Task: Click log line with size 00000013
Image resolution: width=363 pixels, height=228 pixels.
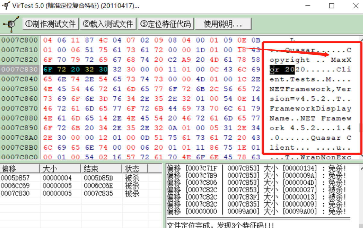Action: pos(256,197)
